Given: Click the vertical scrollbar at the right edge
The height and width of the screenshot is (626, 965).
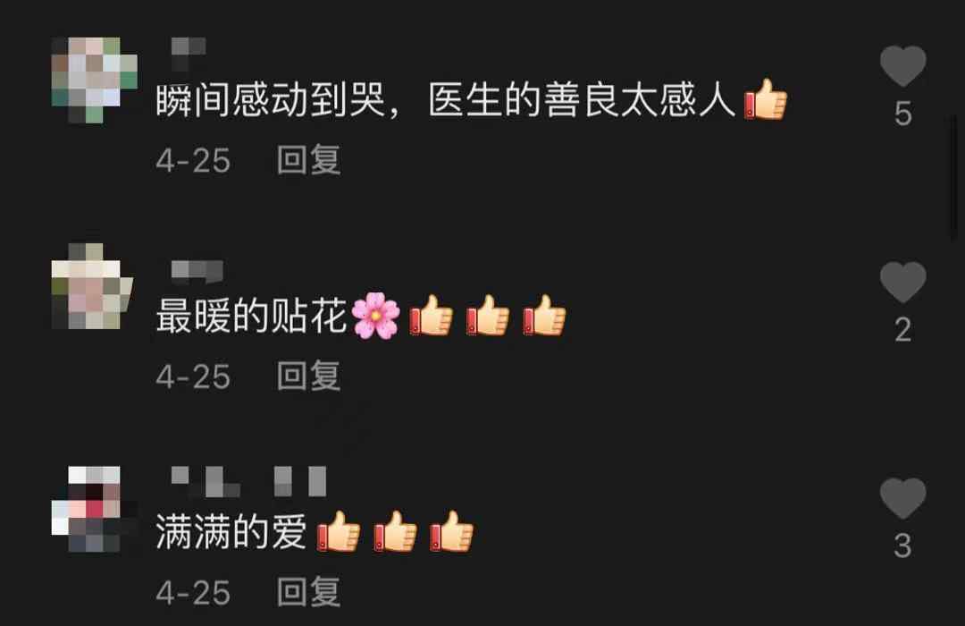Looking at the screenshot, I should click(x=954, y=175).
